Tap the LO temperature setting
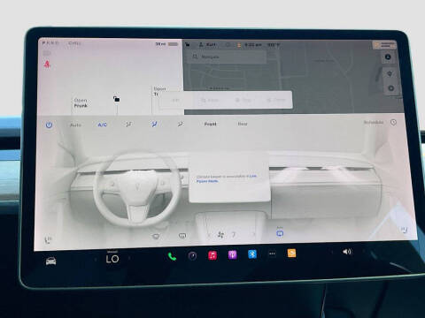 click(x=112, y=259)
